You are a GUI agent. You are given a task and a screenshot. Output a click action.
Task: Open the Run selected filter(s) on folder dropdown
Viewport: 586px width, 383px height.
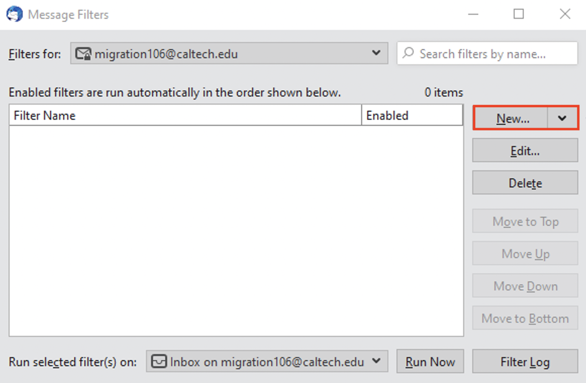376,361
